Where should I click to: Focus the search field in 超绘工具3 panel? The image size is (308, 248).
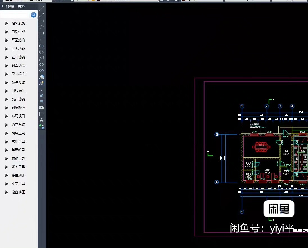(x=15, y=15)
